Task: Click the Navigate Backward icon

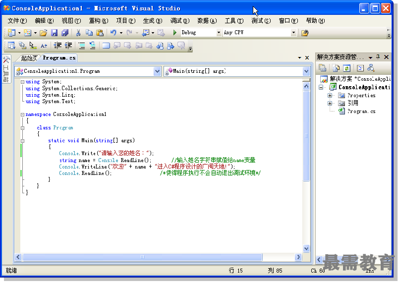Action: 146,33
